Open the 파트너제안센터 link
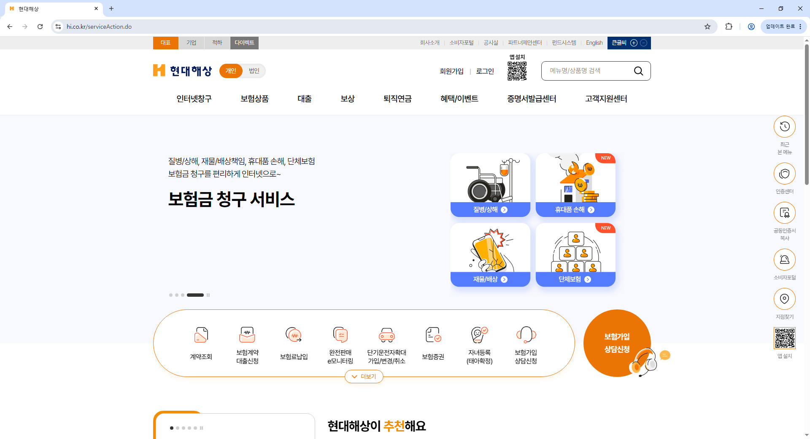 point(525,43)
